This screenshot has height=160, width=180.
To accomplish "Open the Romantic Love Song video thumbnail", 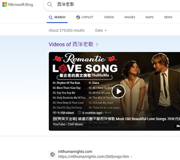I will (114, 91).
